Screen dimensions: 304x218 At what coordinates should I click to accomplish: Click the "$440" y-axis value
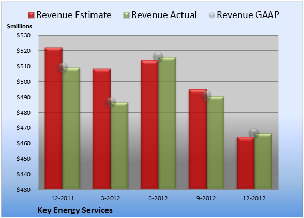click(23, 174)
